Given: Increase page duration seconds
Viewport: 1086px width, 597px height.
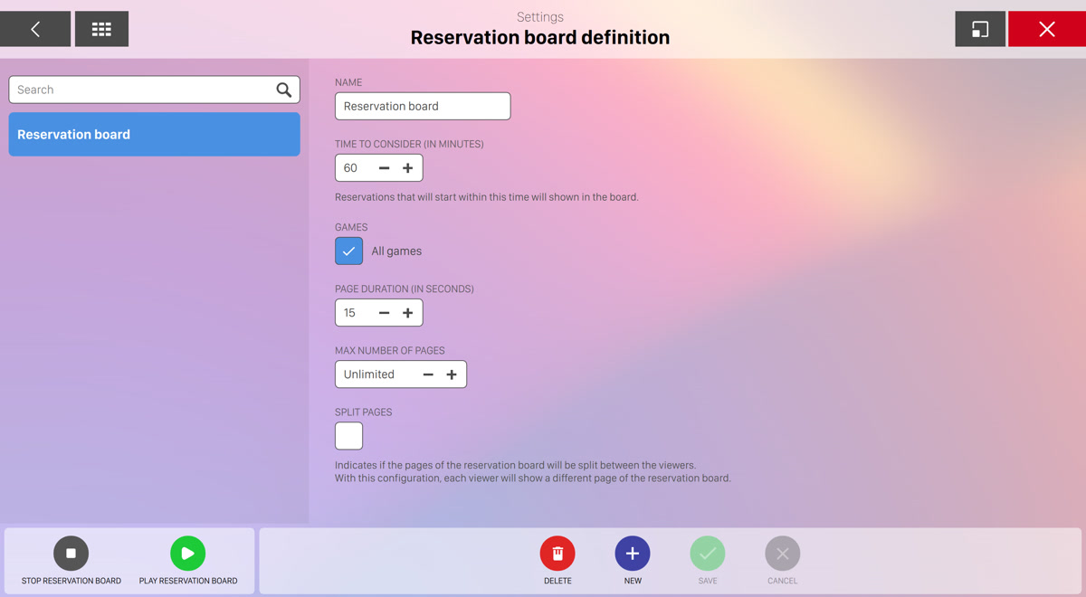Looking at the screenshot, I should pos(408,313).
